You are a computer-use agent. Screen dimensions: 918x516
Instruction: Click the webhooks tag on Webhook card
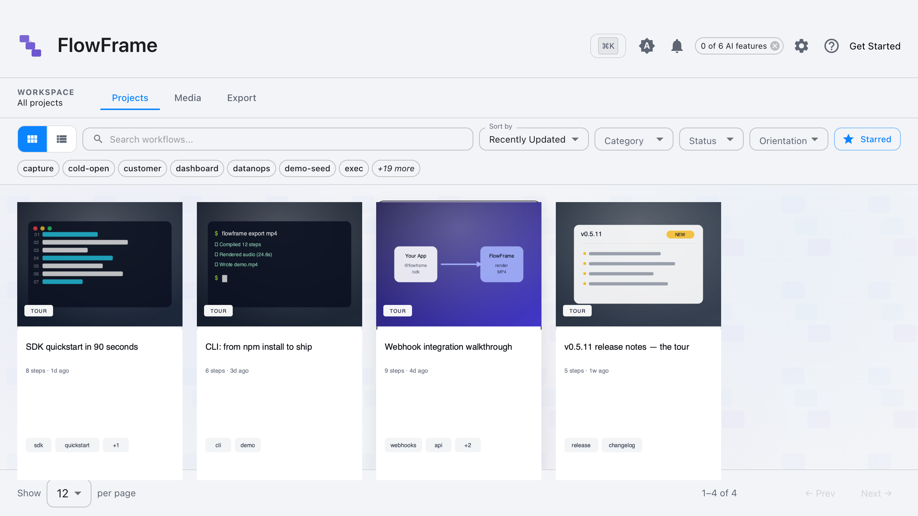click(x=403, y=445)
